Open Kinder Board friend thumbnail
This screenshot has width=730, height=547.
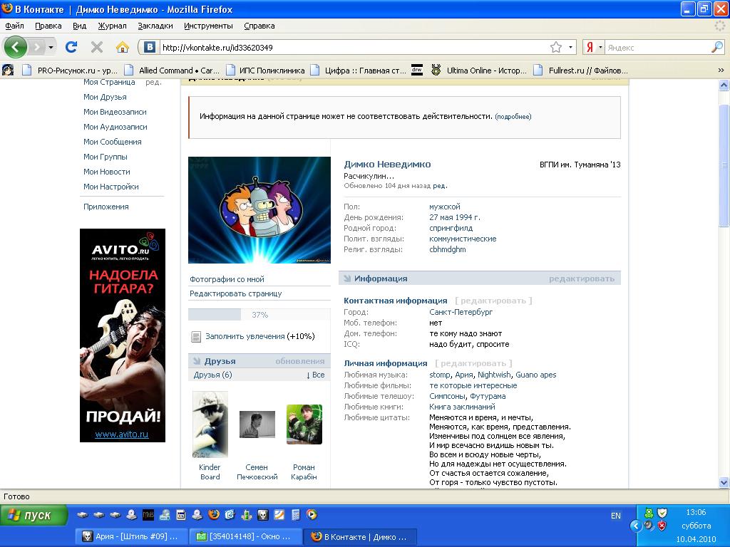click(x=210, y=424)
